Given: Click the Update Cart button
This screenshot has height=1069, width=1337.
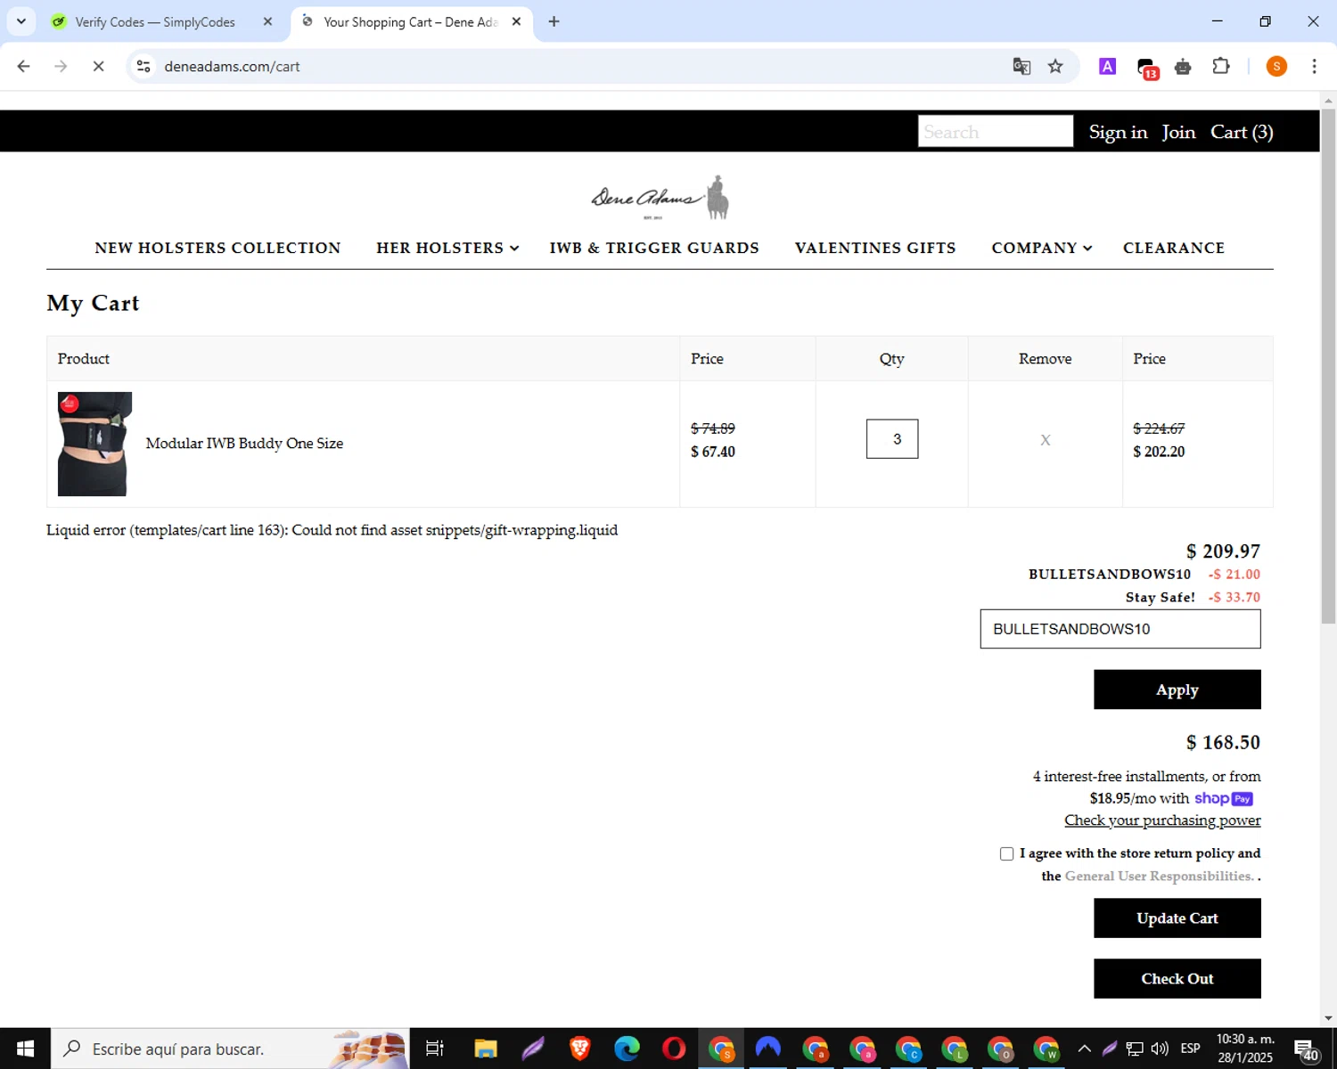Looking at the screenshot, I should point(1177,918).
